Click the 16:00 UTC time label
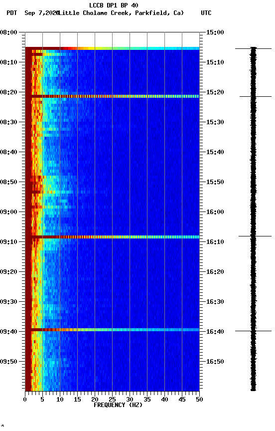 point(215,212)
